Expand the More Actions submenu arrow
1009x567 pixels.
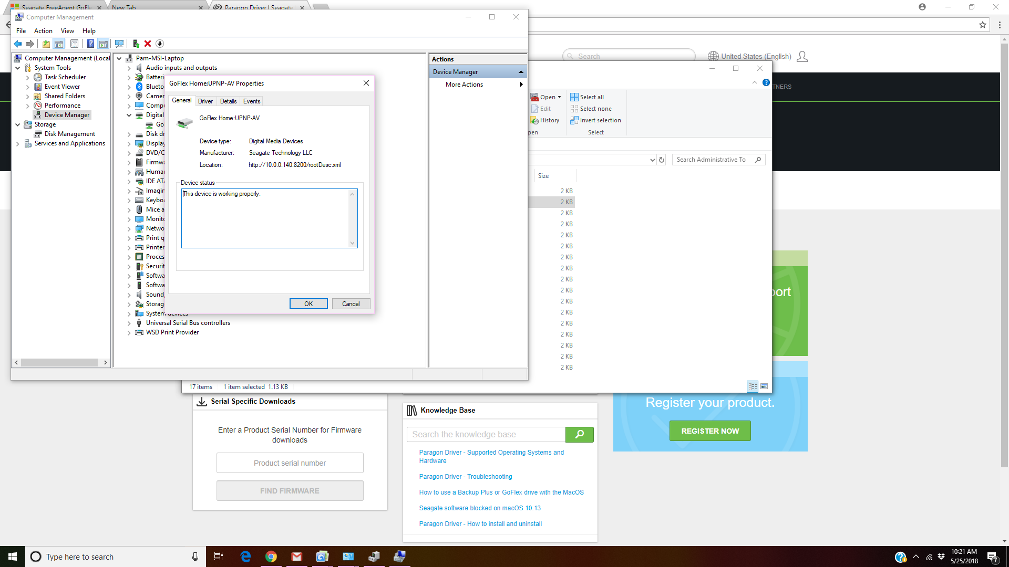(521, 85)
